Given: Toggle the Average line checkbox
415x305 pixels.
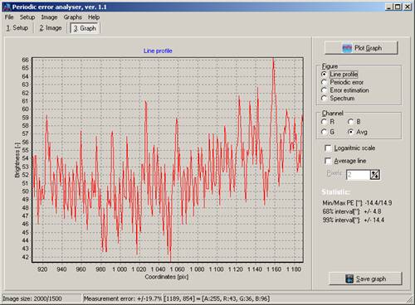Looking at the screenshot, I should coord(328,161).
